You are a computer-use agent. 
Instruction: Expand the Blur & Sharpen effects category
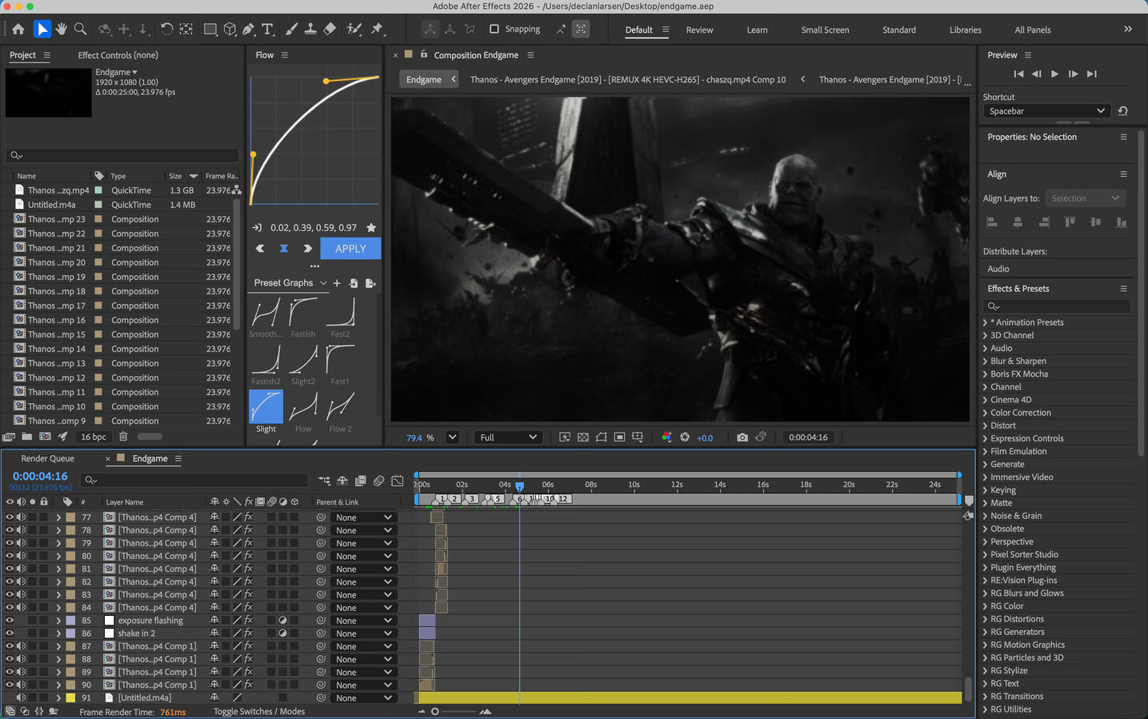[x=985, y=361]
